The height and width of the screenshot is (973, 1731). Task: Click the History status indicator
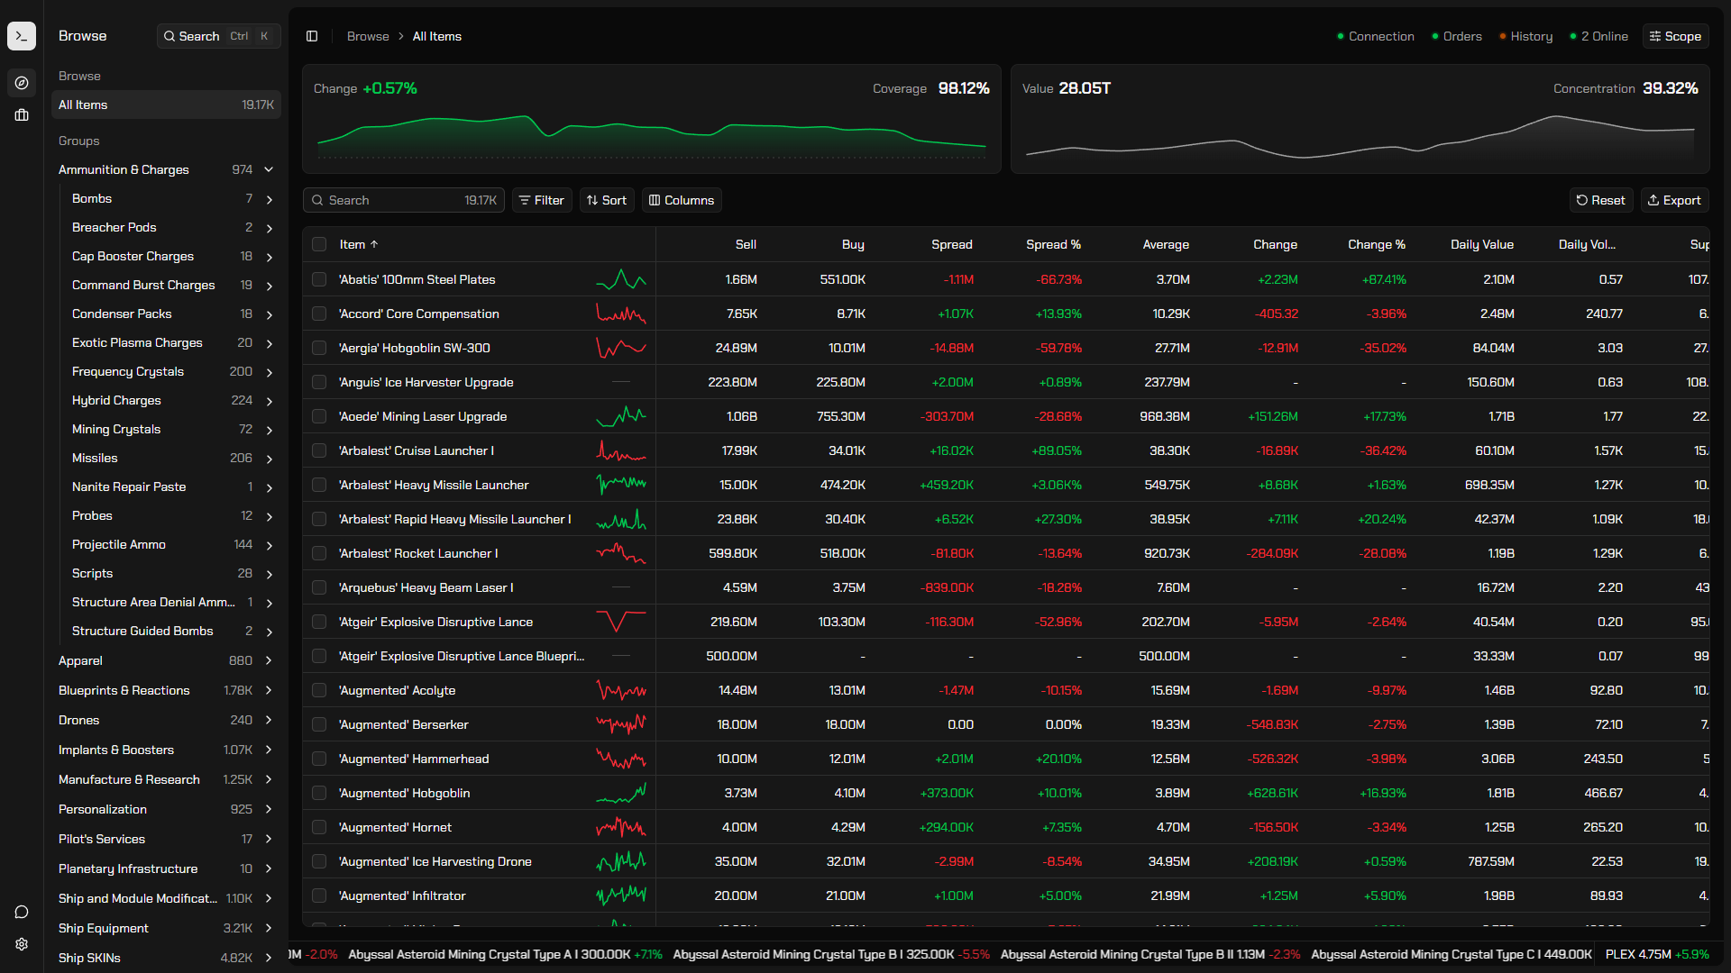coord(1525,36)
